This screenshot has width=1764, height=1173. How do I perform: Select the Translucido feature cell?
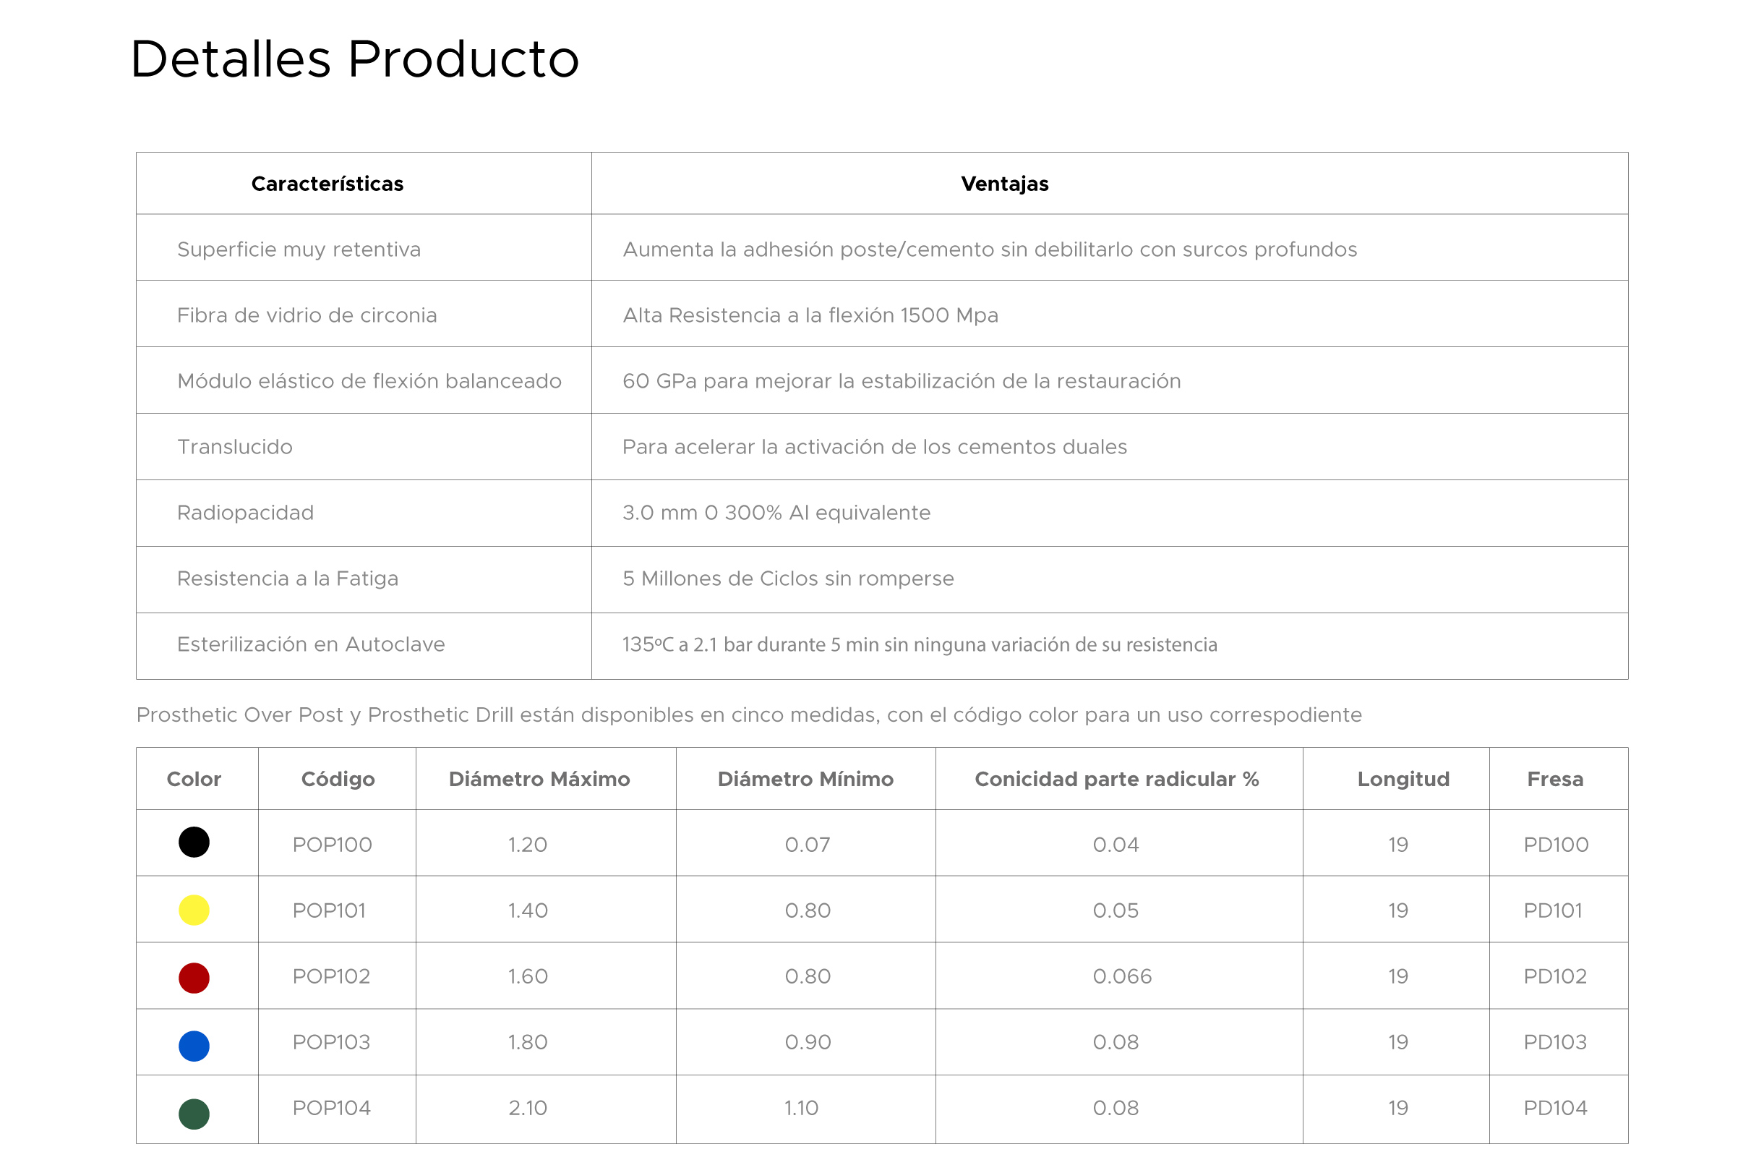click(x=235, y=447)
